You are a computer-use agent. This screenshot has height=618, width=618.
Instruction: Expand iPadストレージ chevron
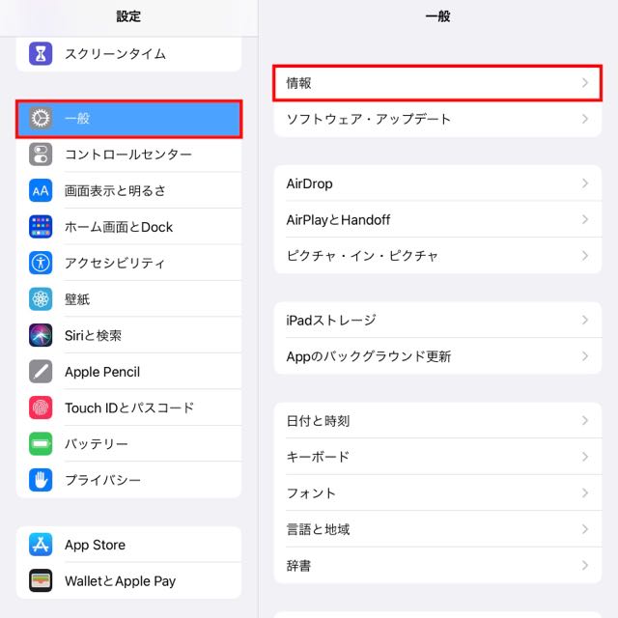click(x=585, y=320)
